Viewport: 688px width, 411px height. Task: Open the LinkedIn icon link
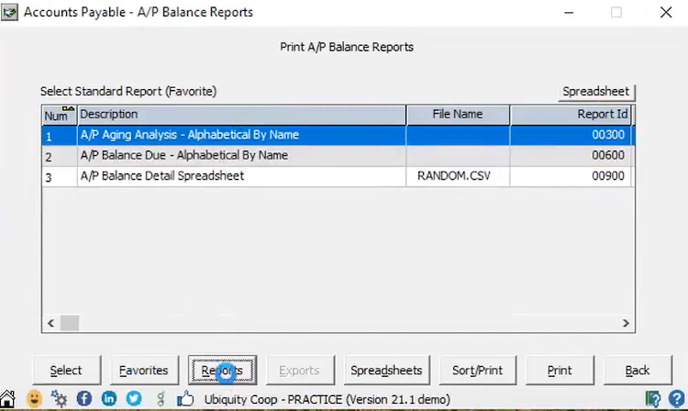point(109,398)
